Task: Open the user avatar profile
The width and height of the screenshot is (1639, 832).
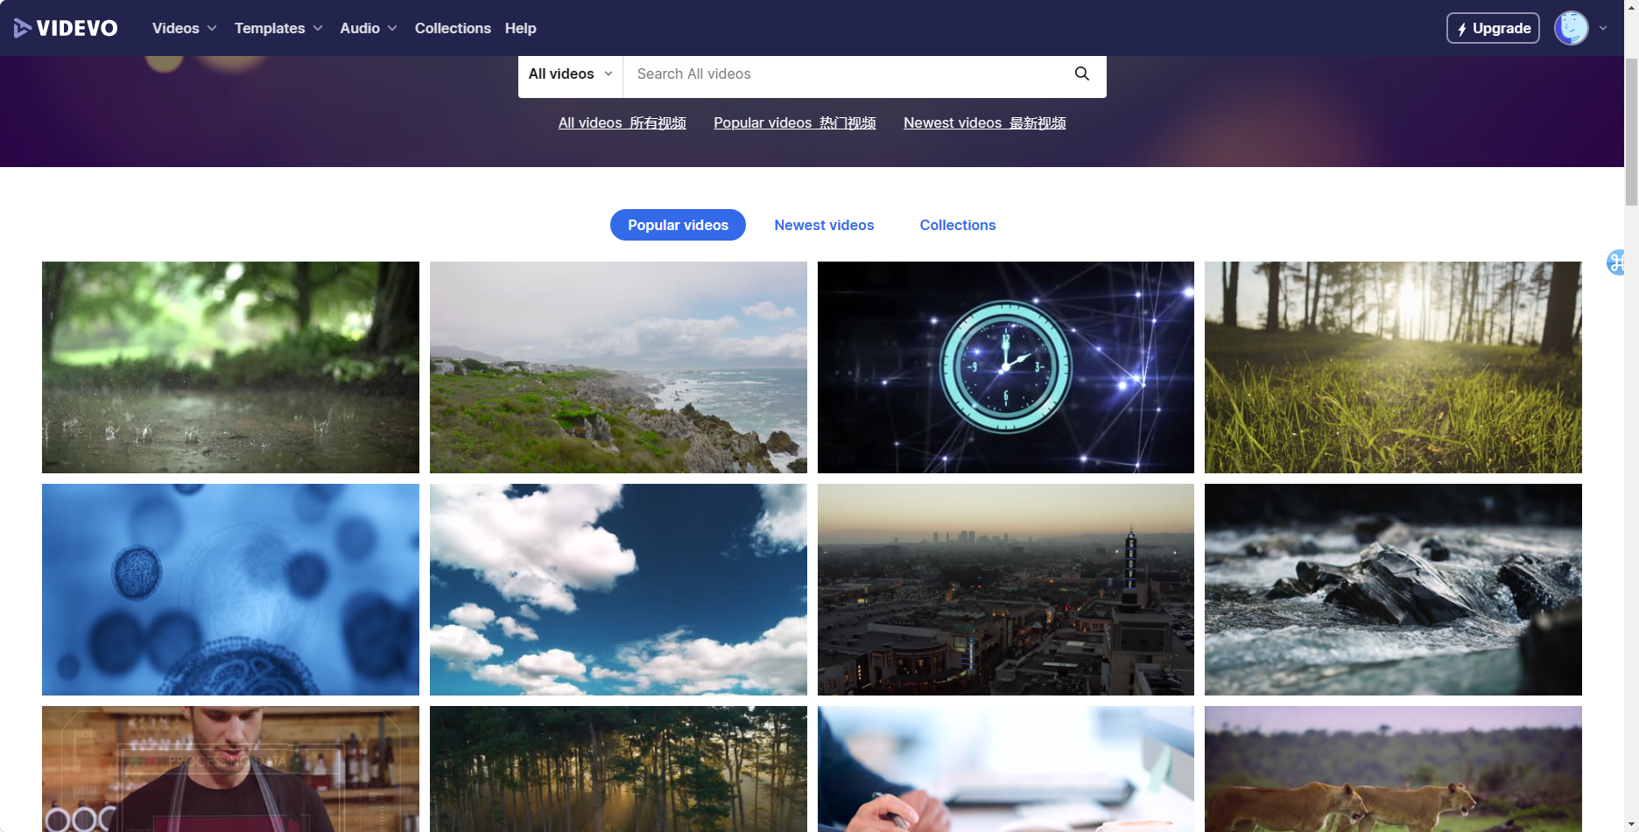Action: [x=1571, y=28]
